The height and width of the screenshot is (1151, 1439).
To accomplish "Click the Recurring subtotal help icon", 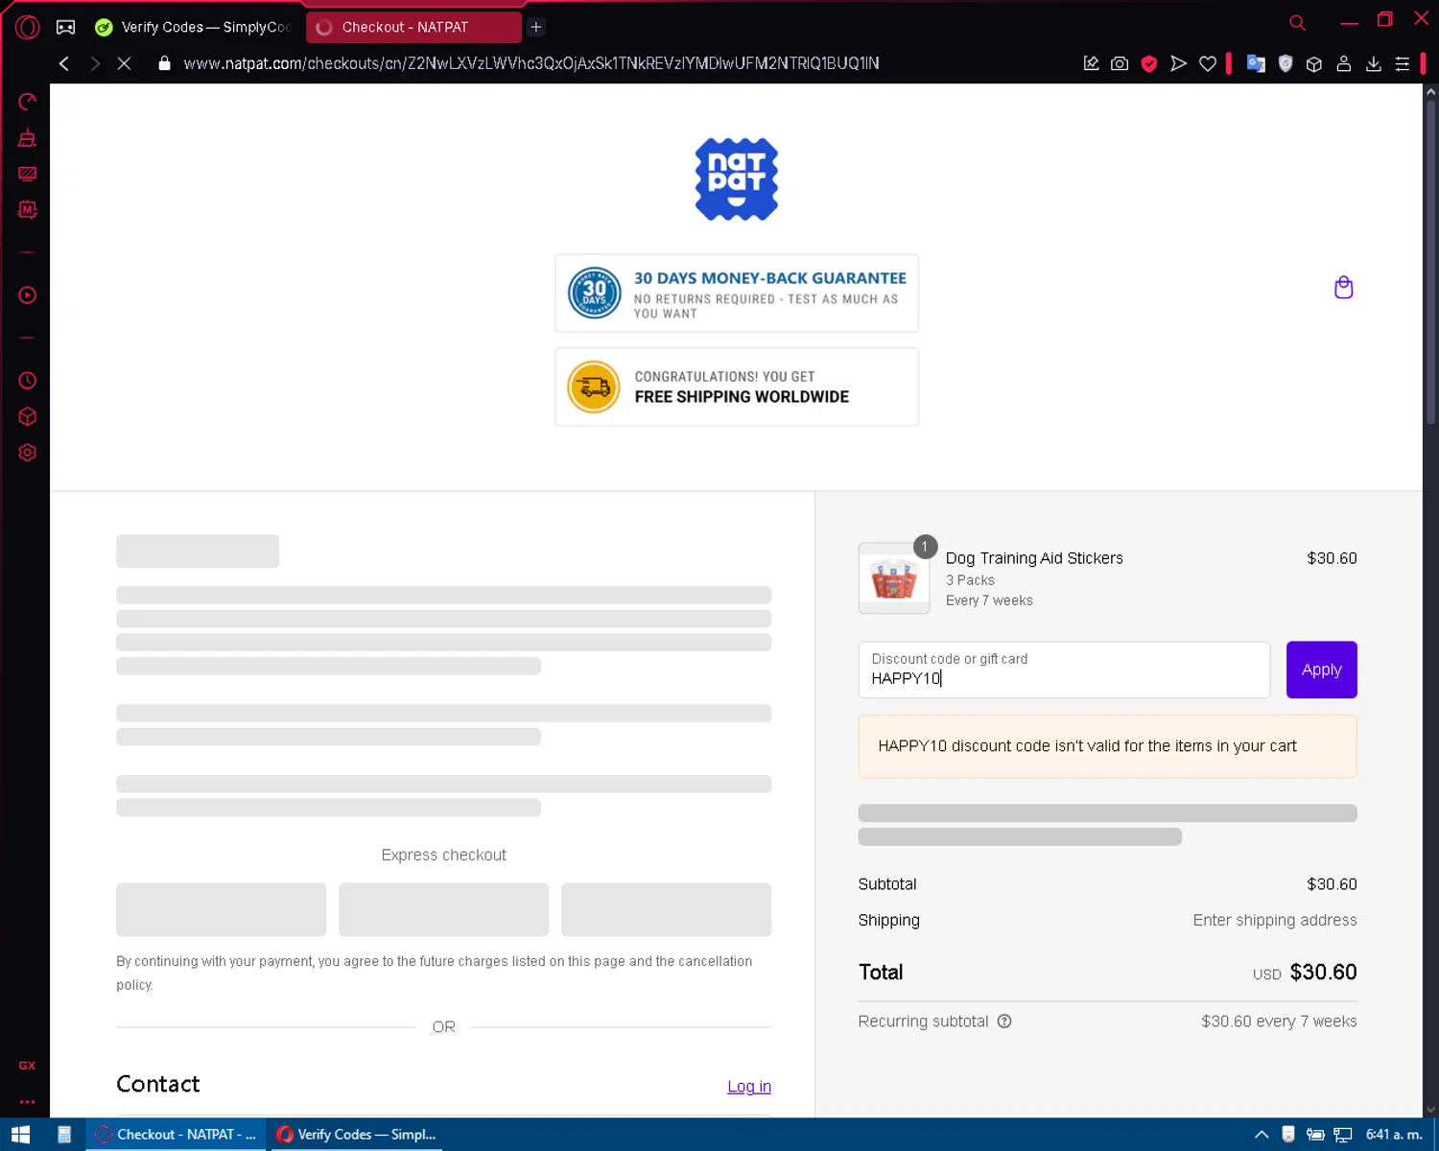I will click(x=1004, y=1022).
